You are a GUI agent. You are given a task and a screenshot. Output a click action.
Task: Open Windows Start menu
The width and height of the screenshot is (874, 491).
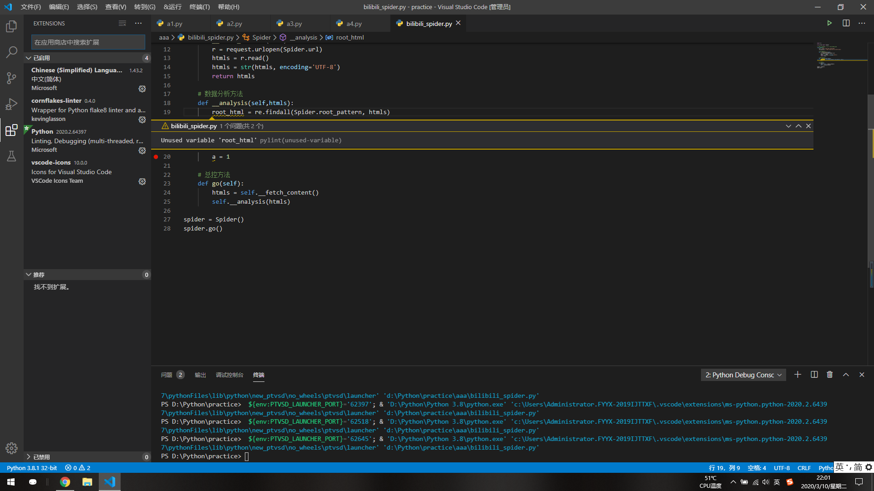coord(11,482)
